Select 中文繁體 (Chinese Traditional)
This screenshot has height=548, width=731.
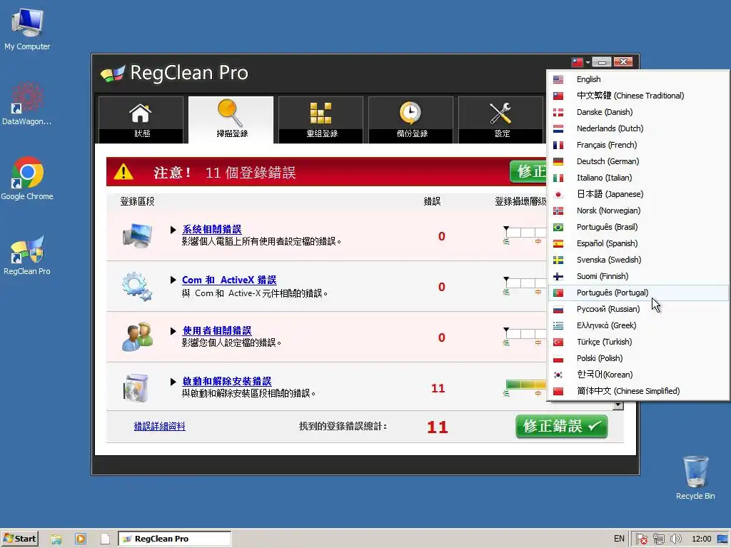click(638, 96)
